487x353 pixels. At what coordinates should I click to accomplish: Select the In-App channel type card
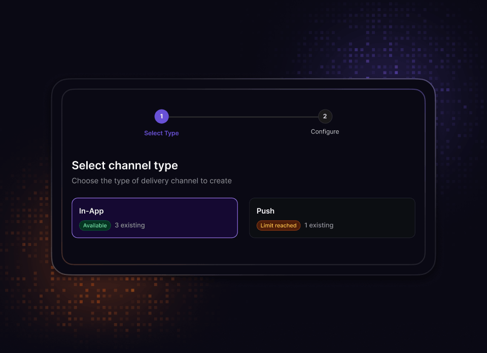pyautogui.click(x=155, y=218)
